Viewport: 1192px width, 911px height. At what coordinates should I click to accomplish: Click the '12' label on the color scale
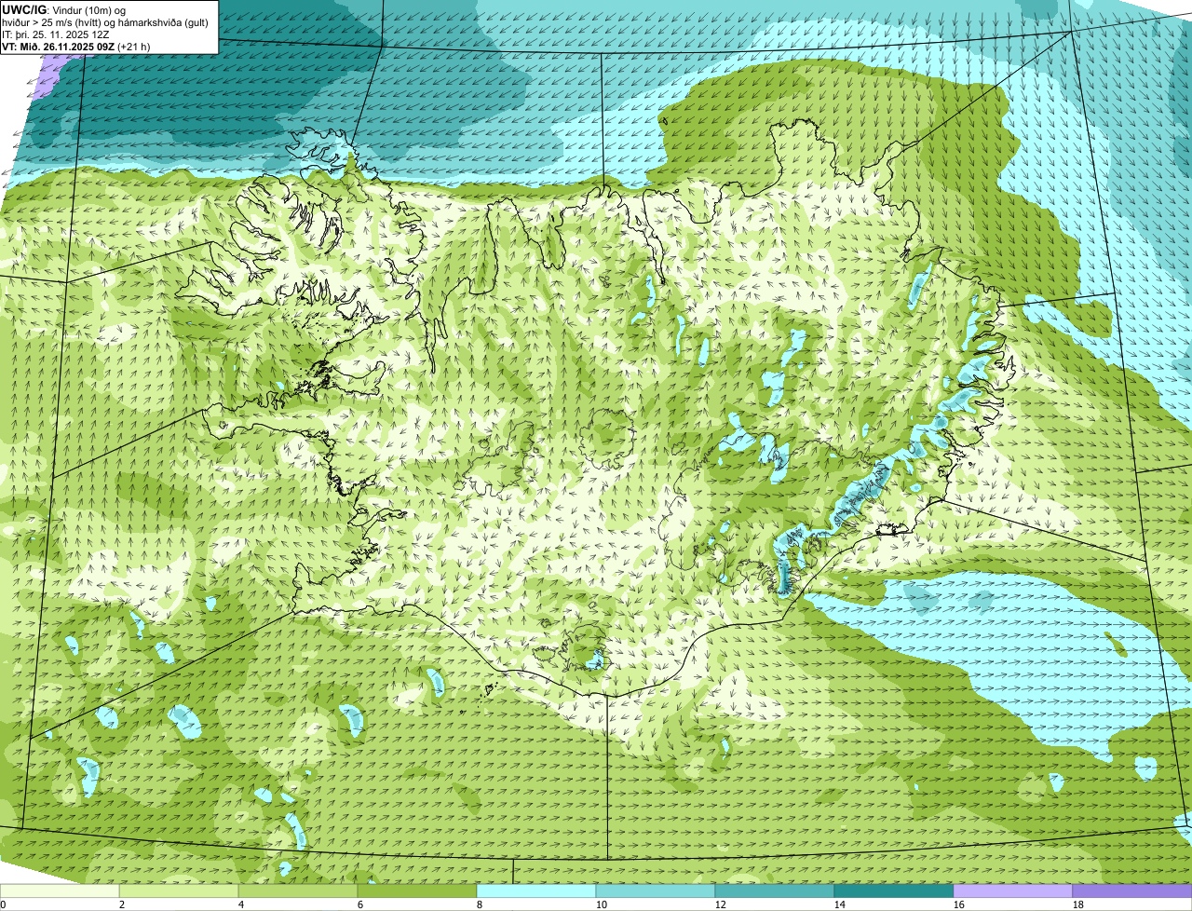coord(721,904)
